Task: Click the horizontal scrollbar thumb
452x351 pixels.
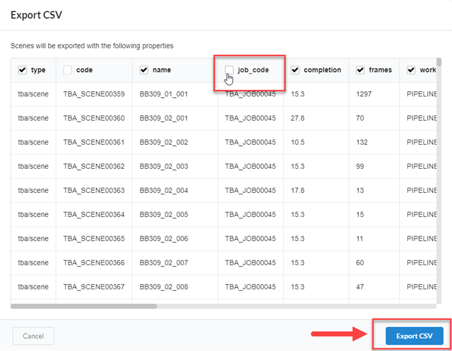Action: point(84,306)
